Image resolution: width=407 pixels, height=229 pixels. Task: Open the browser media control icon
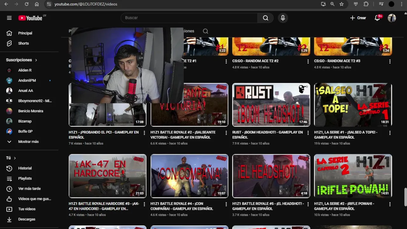381,4
